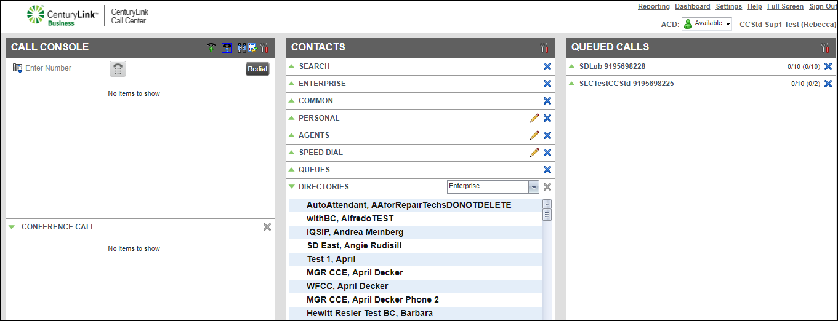
Task: Open call history list icon in Call Console
Action: tap(252, 47)
